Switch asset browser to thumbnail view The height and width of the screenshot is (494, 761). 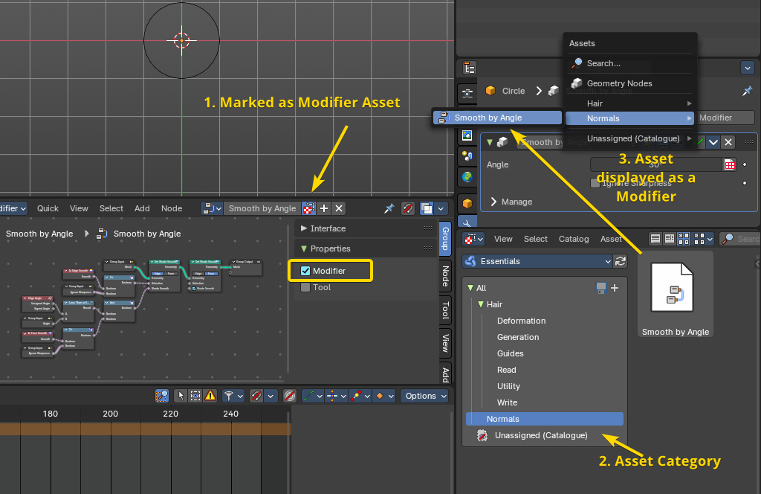(684, 239)
